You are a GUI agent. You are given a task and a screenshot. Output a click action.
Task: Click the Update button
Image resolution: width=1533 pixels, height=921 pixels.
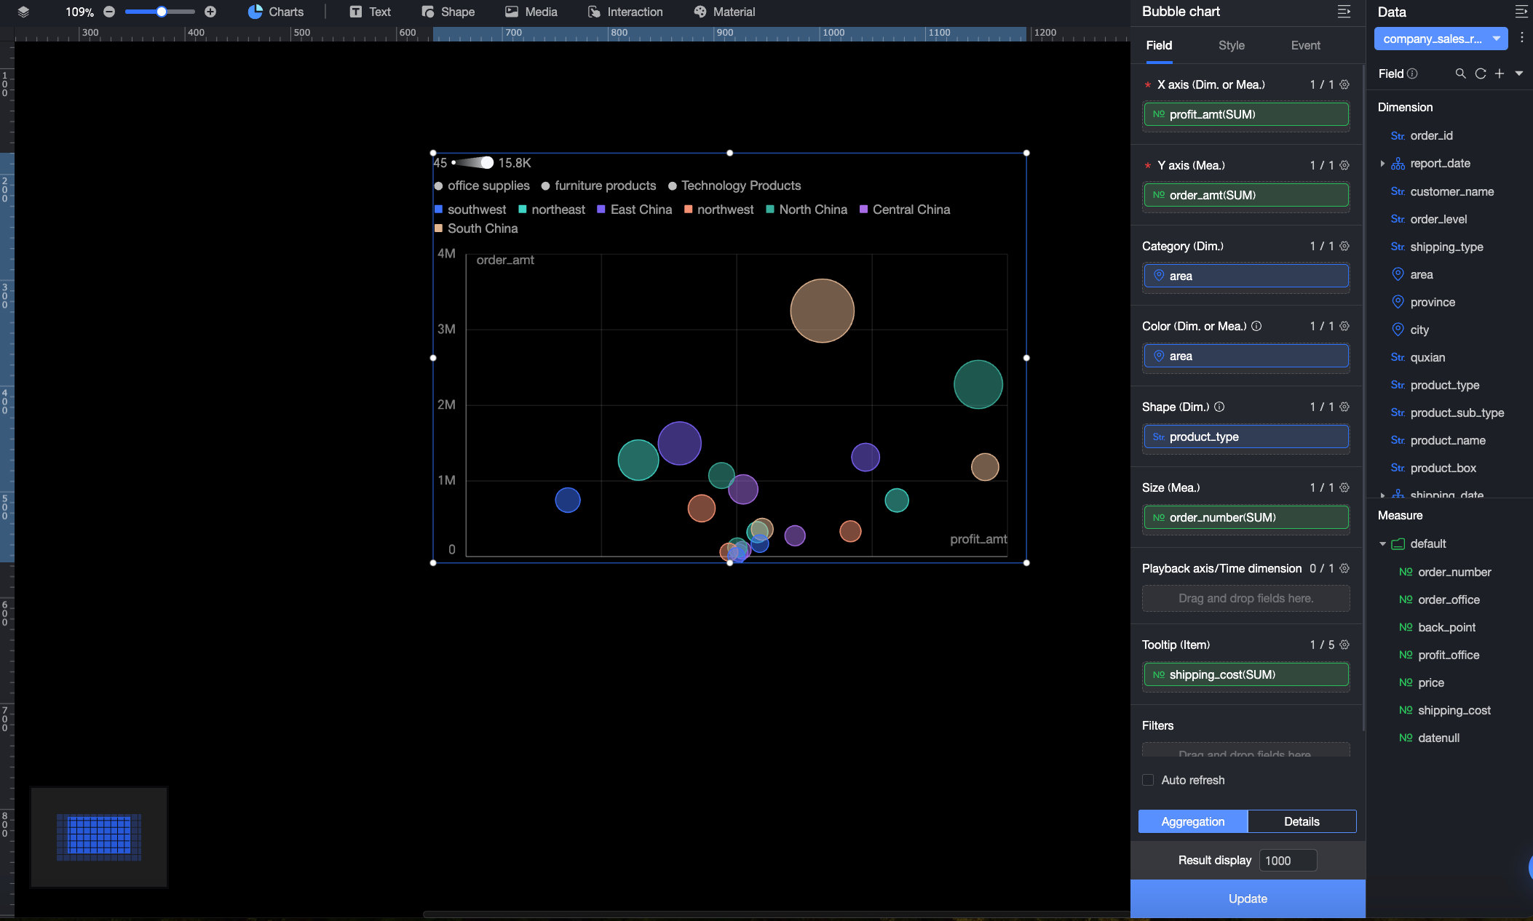1248,898
